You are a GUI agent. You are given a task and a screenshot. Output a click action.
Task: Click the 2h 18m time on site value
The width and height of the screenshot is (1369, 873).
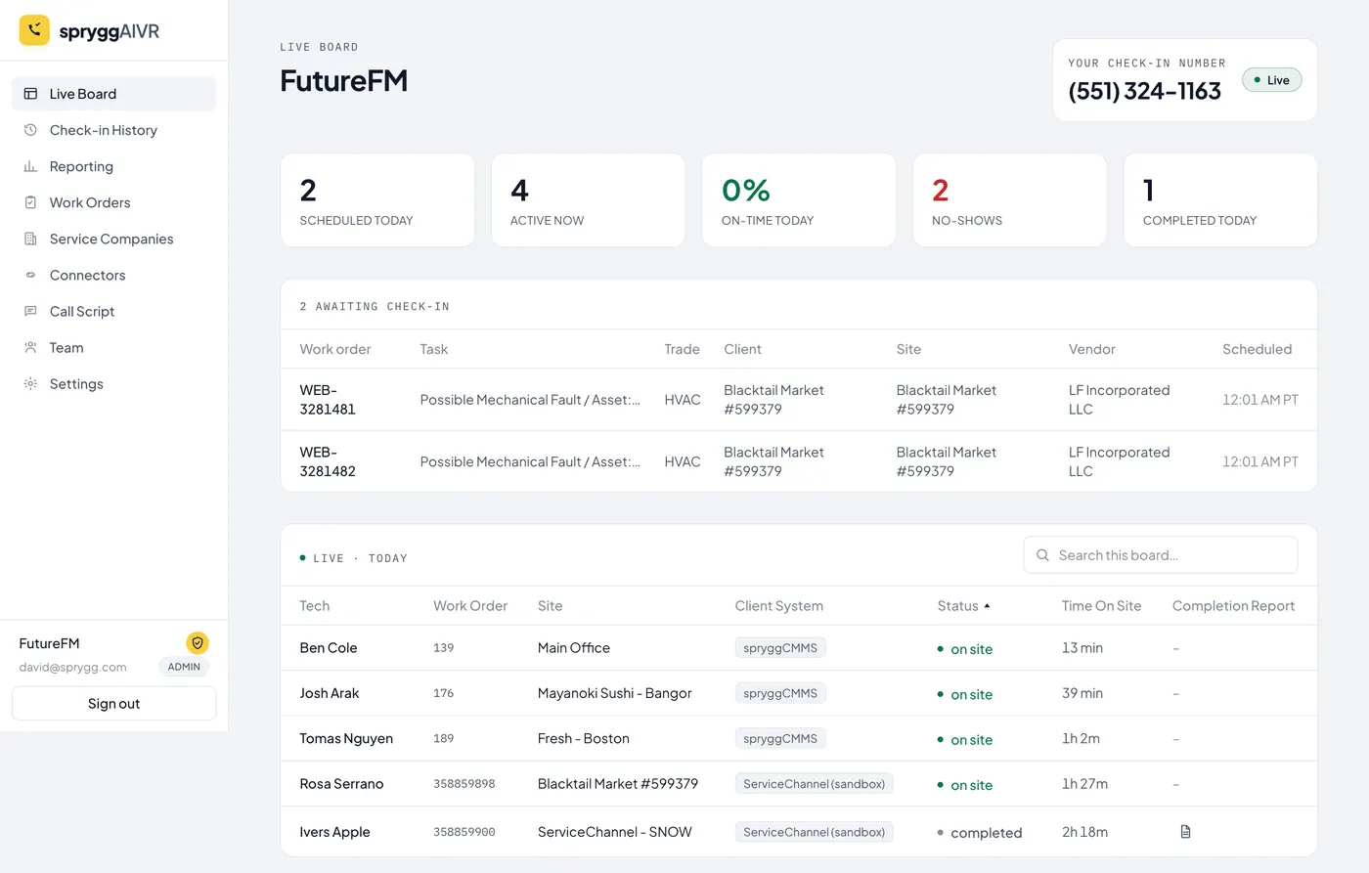pos(1084,832)
